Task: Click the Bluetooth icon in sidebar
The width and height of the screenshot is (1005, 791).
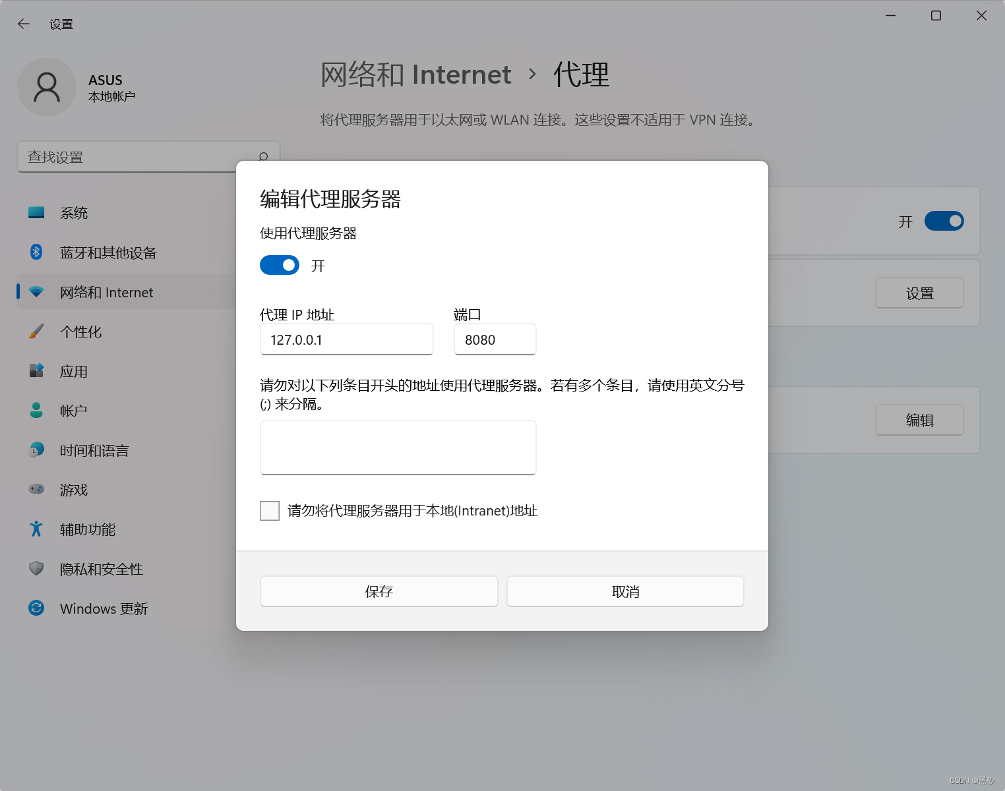Action: tap(36, 252)
